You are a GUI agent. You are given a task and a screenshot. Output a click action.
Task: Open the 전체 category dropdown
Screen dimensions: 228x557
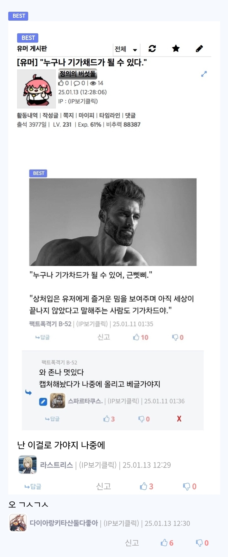pos(126,49)
